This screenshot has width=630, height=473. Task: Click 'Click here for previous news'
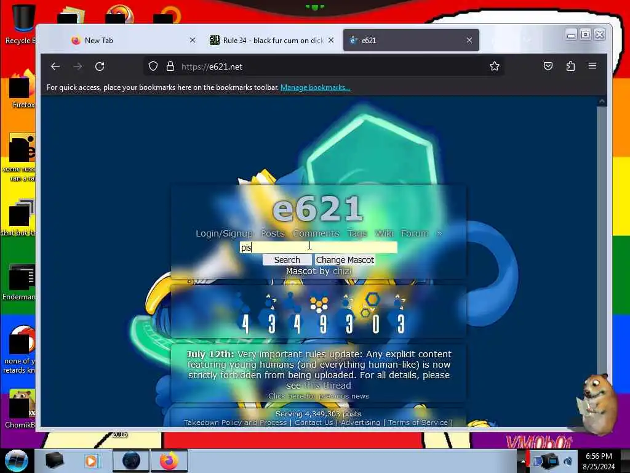point(319,396)
